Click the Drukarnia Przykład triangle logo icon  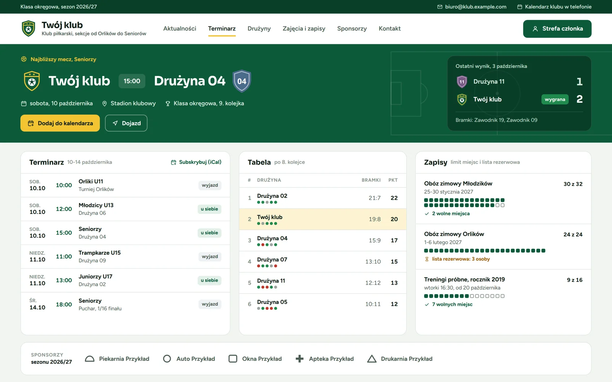(372, 359)
